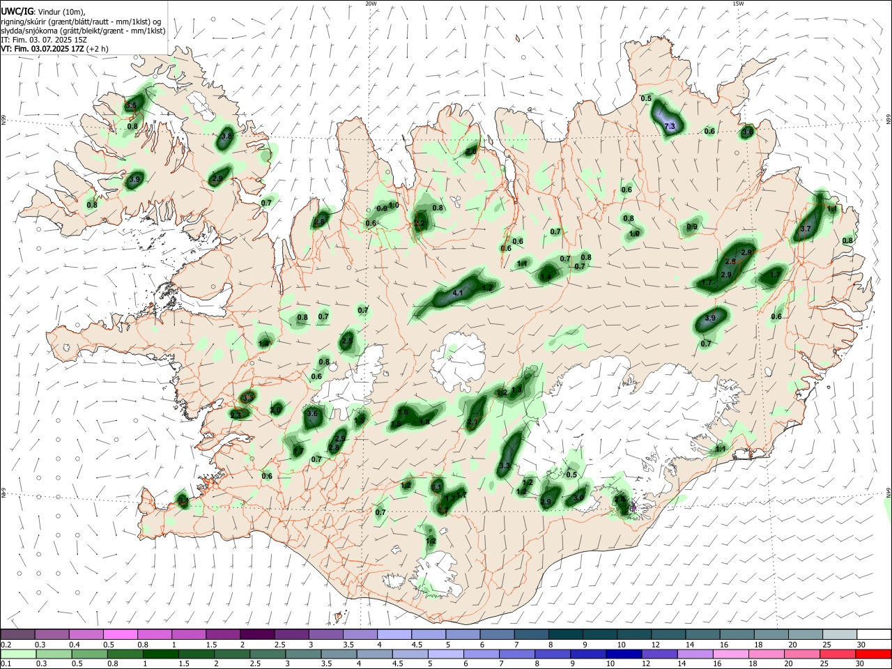The image size is (892, 669).
Task: Pick darkest purple swatch between 2 and 2.5
Action: coord(256,634)
